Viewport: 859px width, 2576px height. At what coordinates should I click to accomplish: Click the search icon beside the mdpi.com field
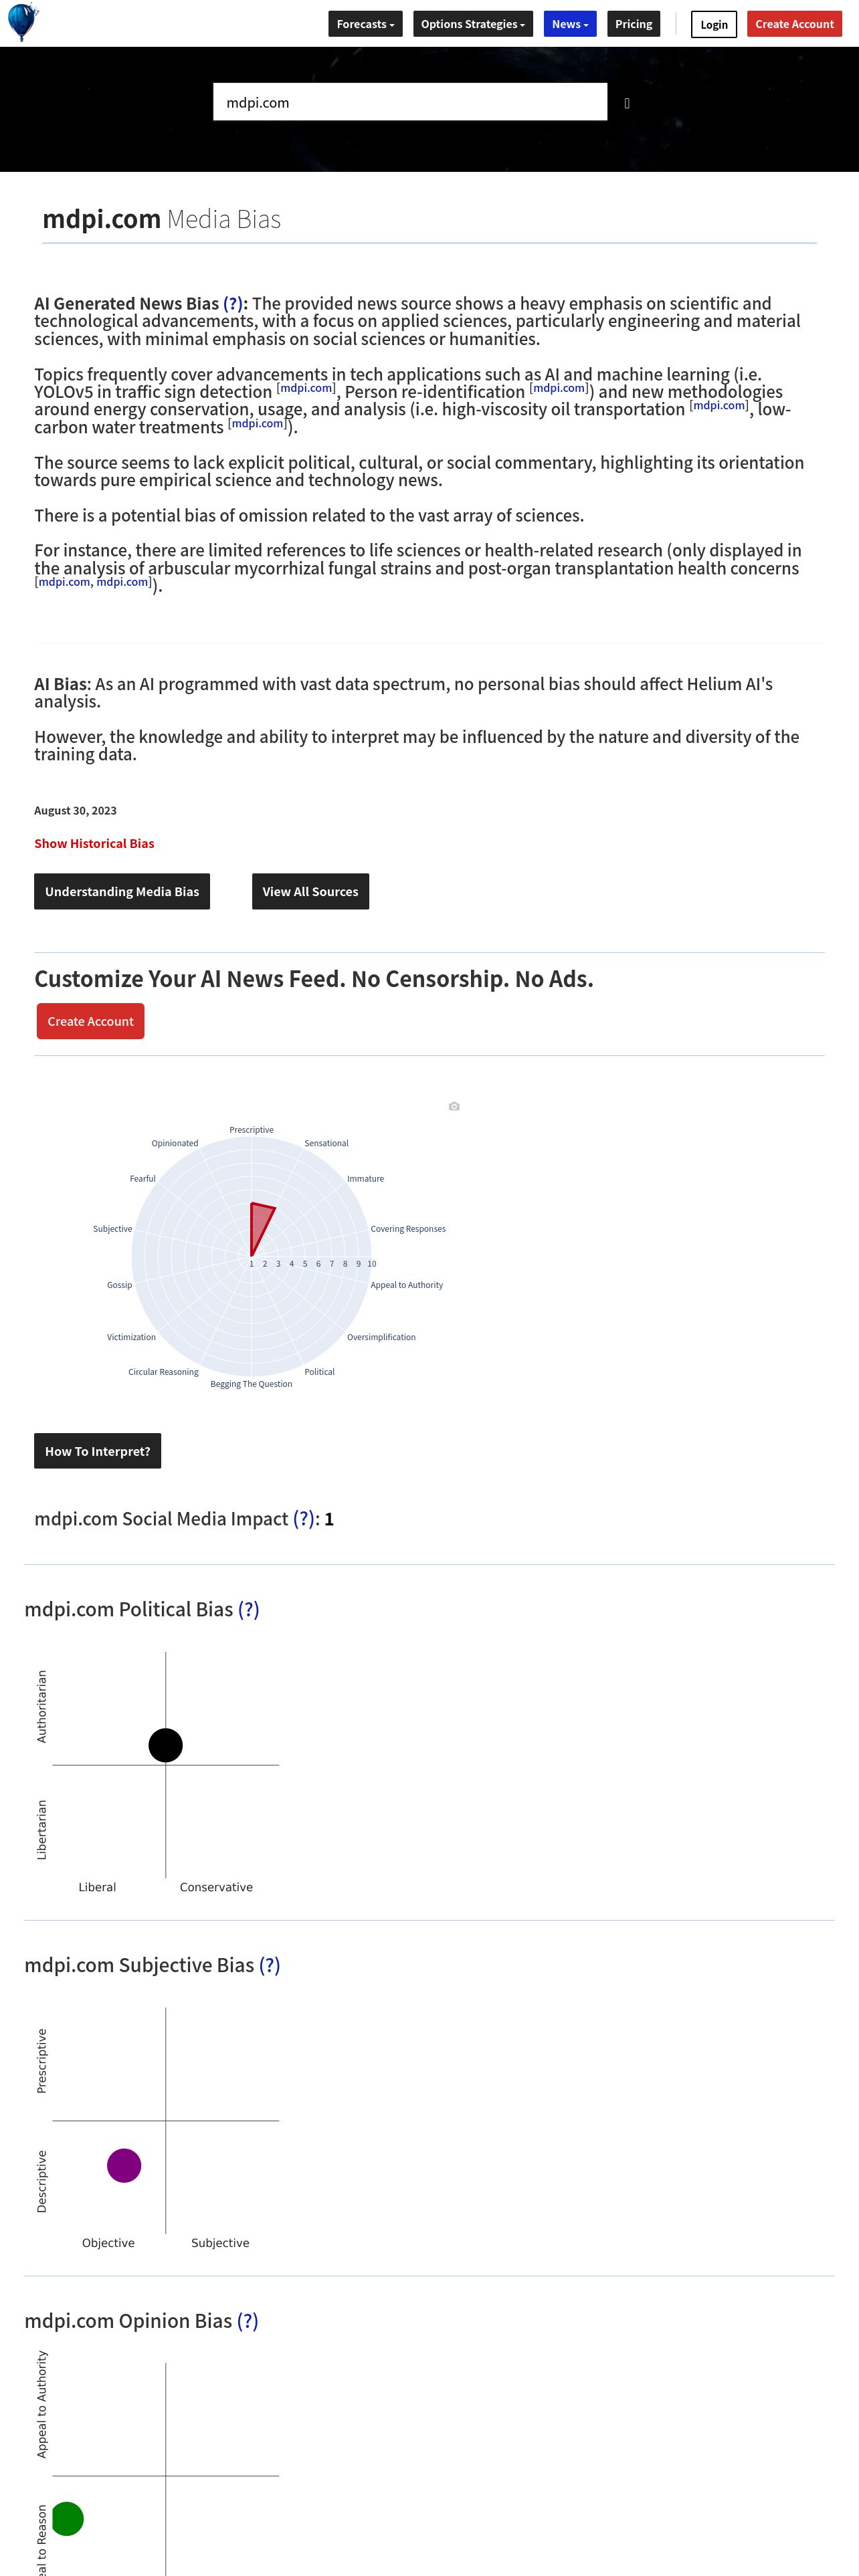627,103
